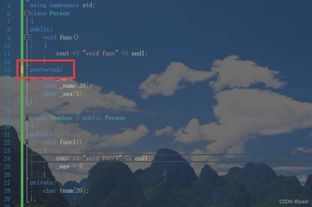Click the yellow change marker beside line 13
Screen dimensions: 312x207
click(22, 70)
